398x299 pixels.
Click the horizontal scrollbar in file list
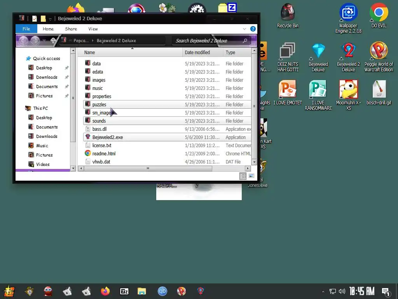pos(148,168)
